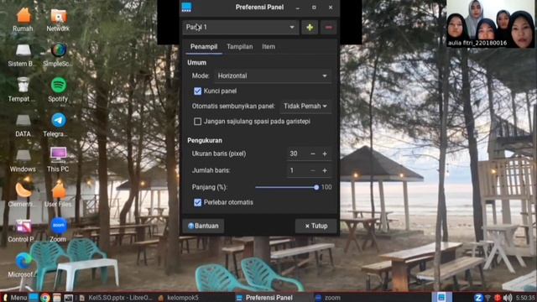
Task: Open the volume tray icon
Action: click(508, 298)
